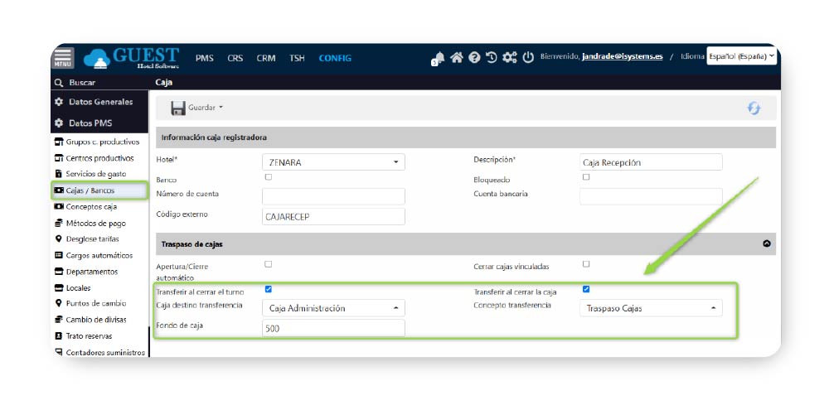This screenshot has width=829, height=400.
Task: Open settings gears icon in header
Action: click(510, 58)
